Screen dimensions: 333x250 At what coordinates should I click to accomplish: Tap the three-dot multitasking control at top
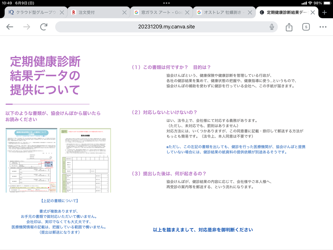tap(166, 3)
